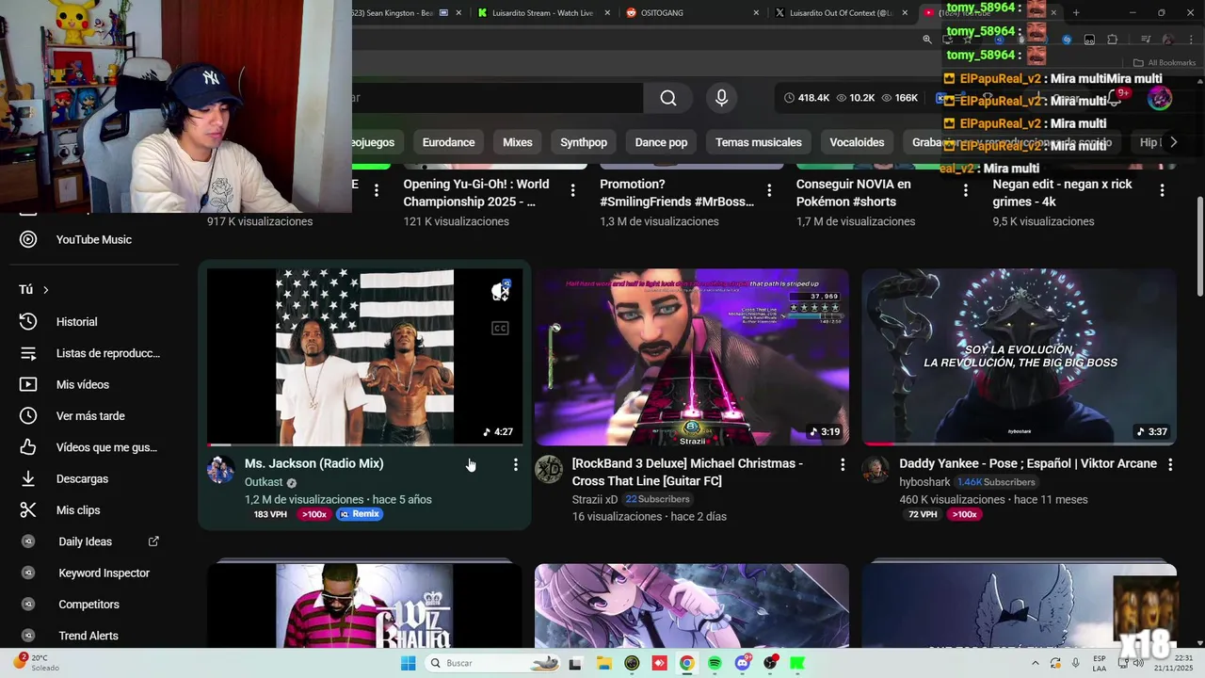Open Daddy Yankee Pose video title
Image resolution: width=1205 pixels, height=678 pixels.
pos(1028,463)
